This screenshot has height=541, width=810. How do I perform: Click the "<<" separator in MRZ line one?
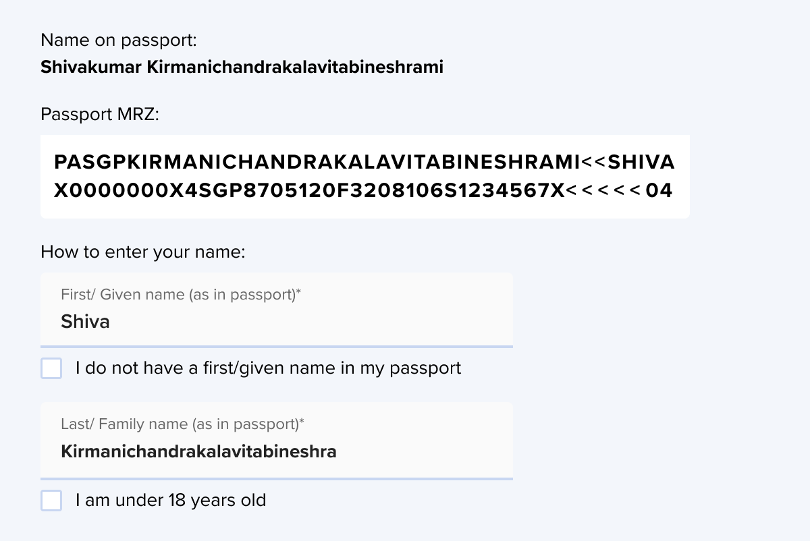coord(595,163)
